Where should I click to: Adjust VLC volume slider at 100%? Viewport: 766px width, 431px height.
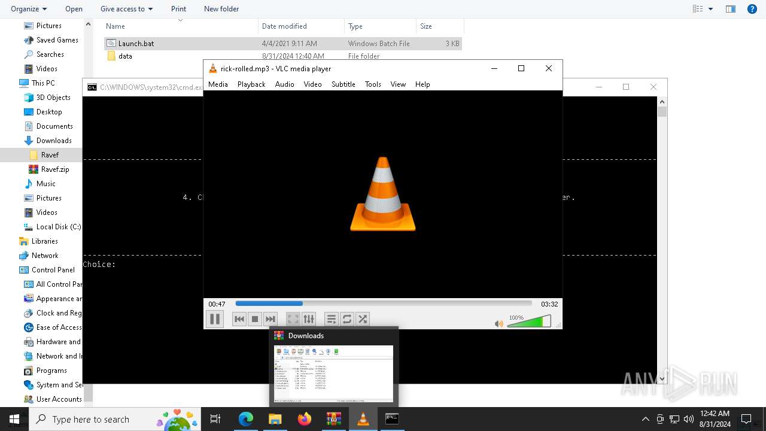pos(529,321)
